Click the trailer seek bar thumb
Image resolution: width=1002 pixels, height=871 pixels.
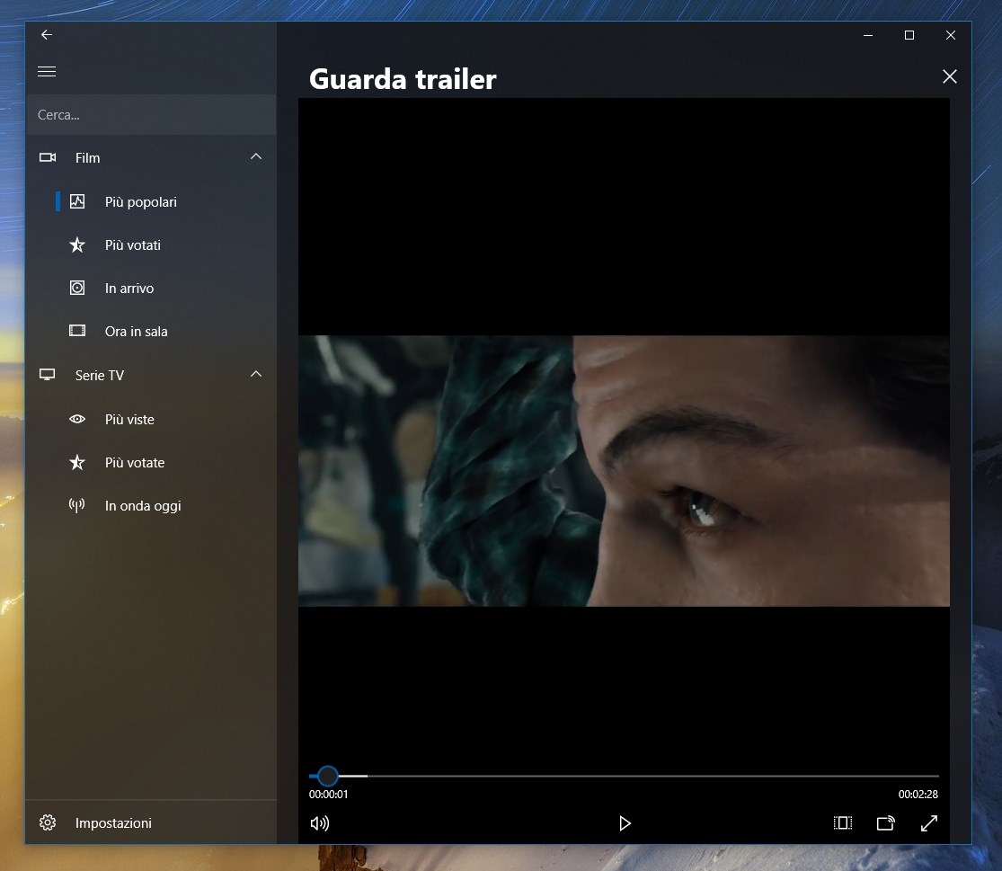tap(328, 776)
